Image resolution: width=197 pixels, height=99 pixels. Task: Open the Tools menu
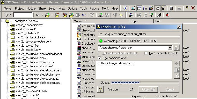(83, 9)
